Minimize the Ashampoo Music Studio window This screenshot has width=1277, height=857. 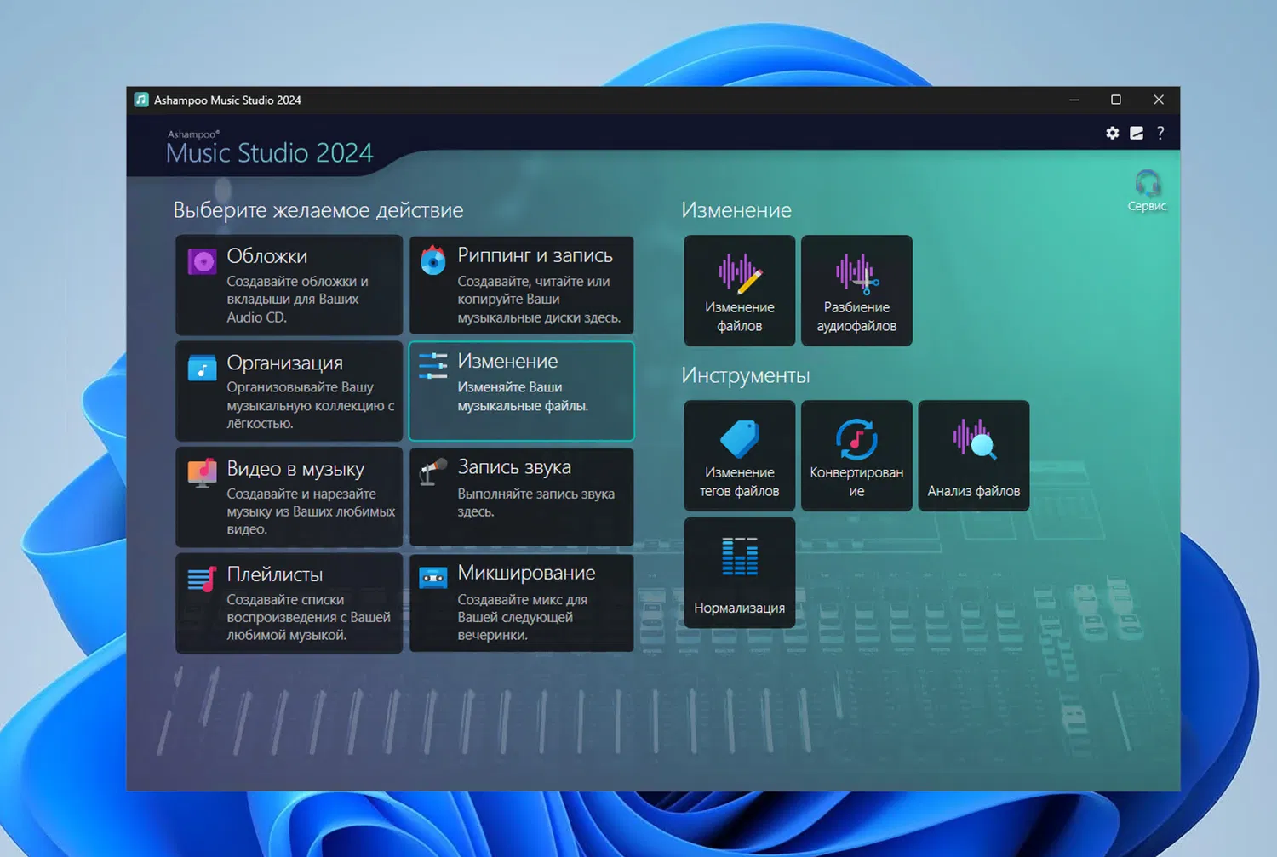[x=1074, y=100]
